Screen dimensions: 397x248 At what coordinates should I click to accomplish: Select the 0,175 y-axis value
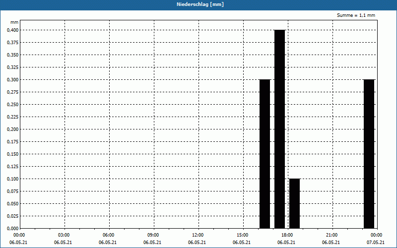click(x=13, y=142)
